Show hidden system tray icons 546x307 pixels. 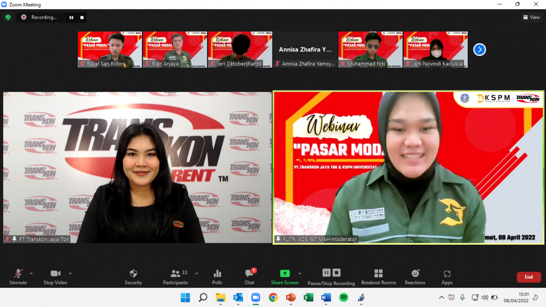[x=441, y=297]
